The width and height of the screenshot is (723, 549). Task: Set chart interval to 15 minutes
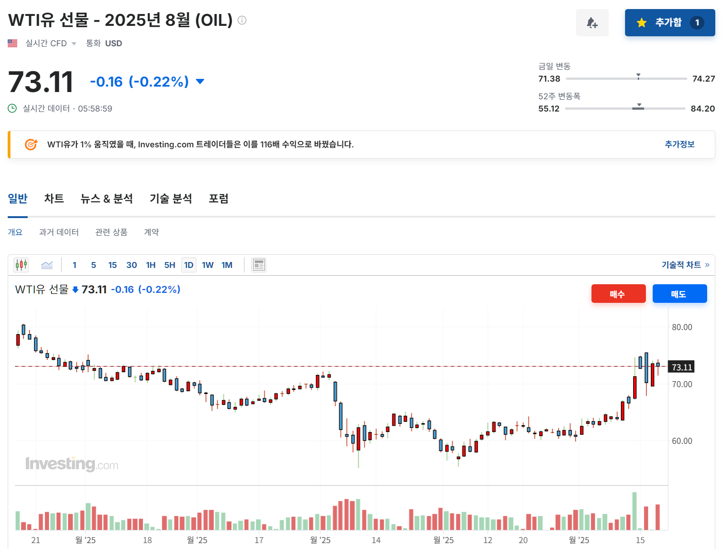tap(112, 265)
